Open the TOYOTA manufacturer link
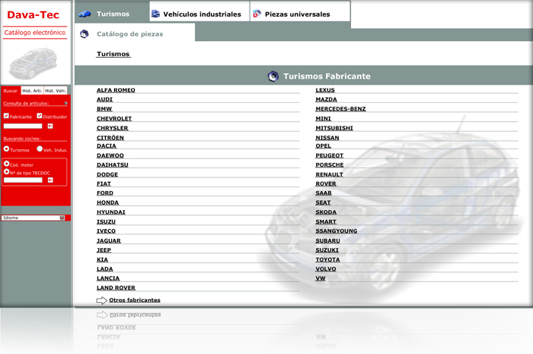This screenshot has height=354, width=533. tap(327, 260)
